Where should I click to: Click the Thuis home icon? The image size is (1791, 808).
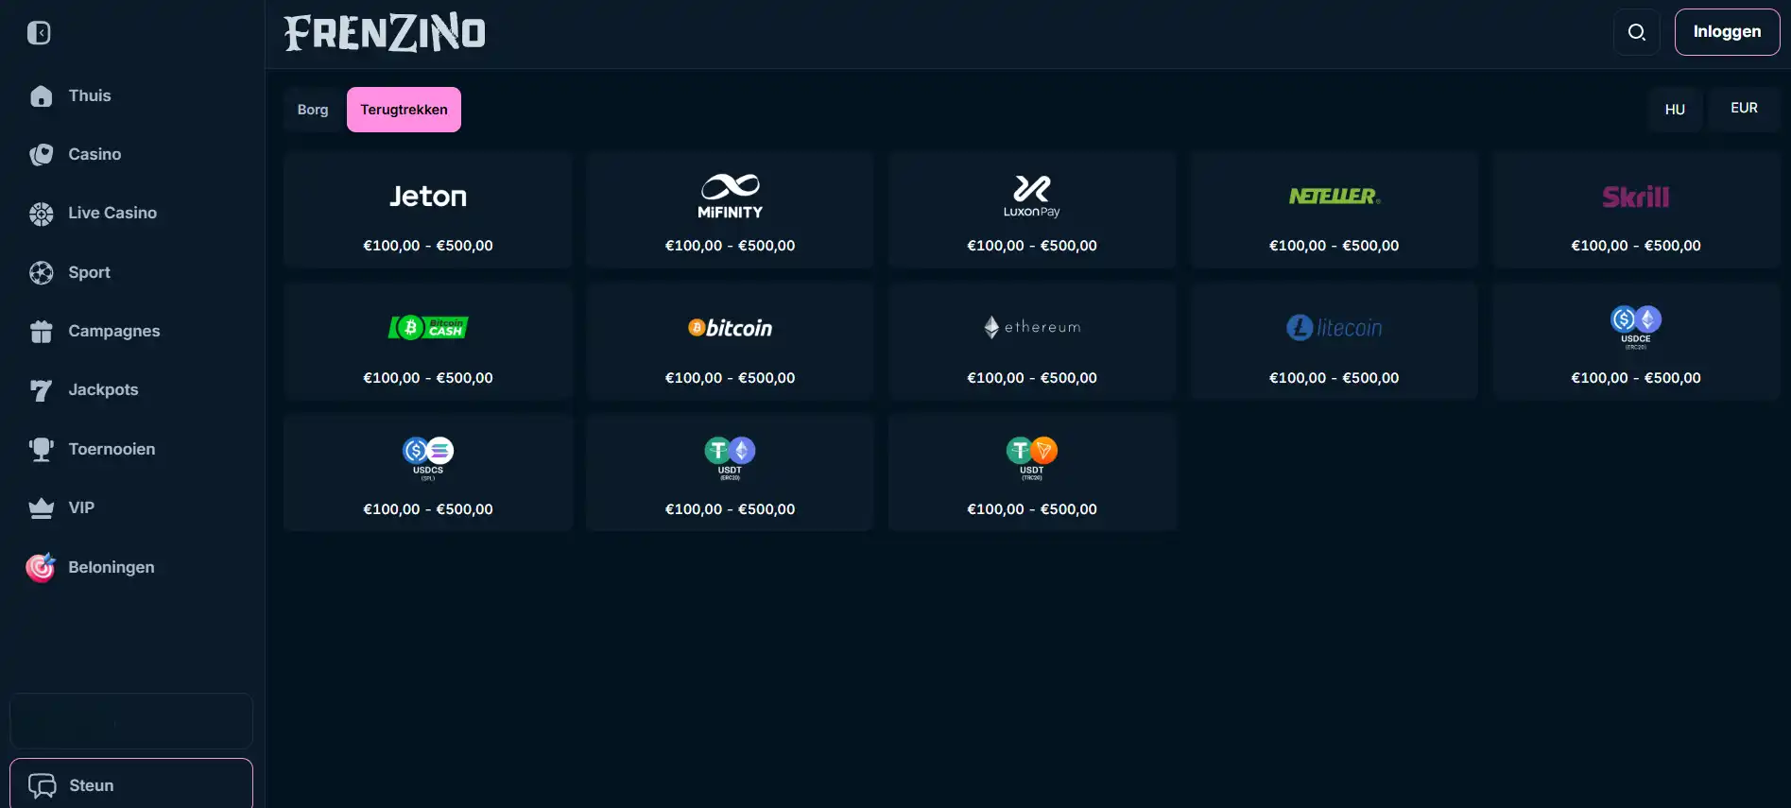click(x=42, y=95)
